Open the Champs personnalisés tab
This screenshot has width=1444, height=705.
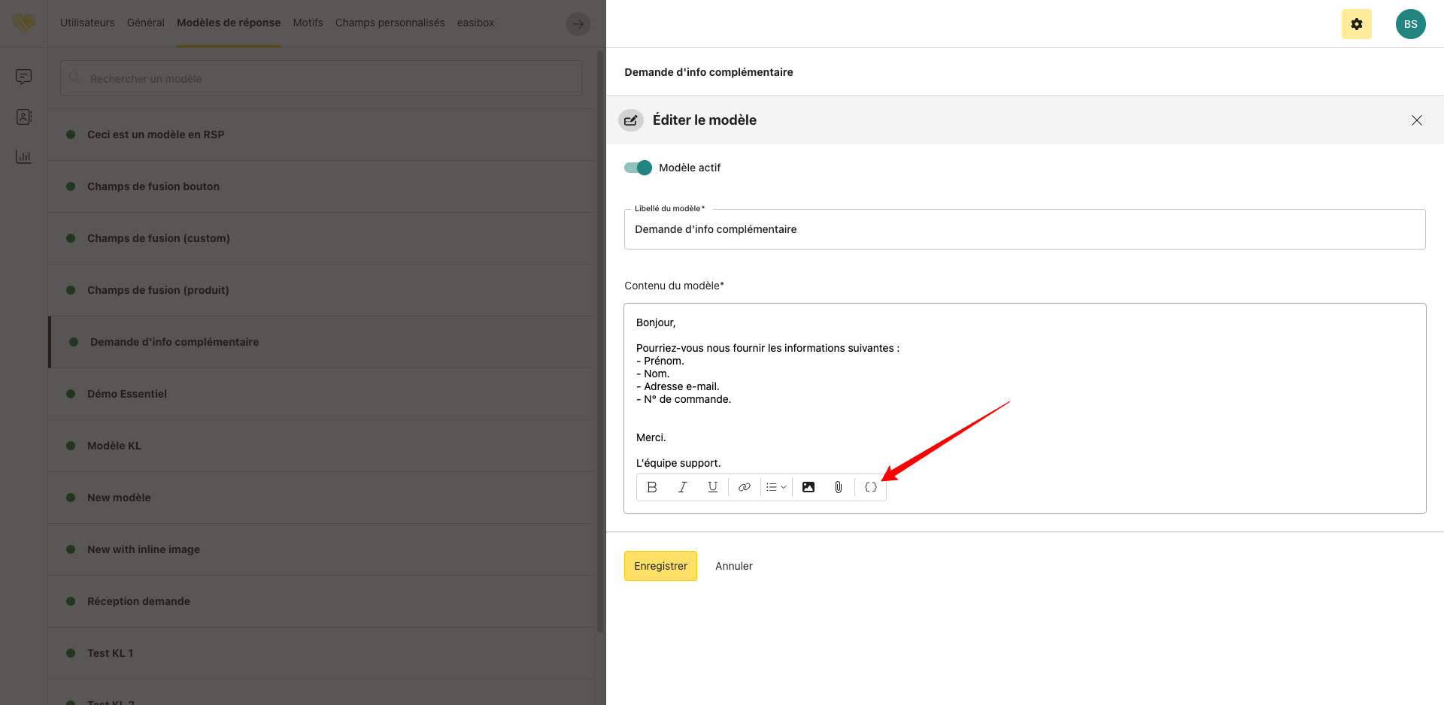pos(390,23)
